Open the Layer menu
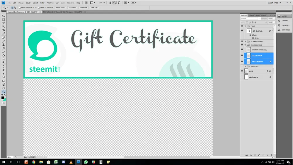 28,3
